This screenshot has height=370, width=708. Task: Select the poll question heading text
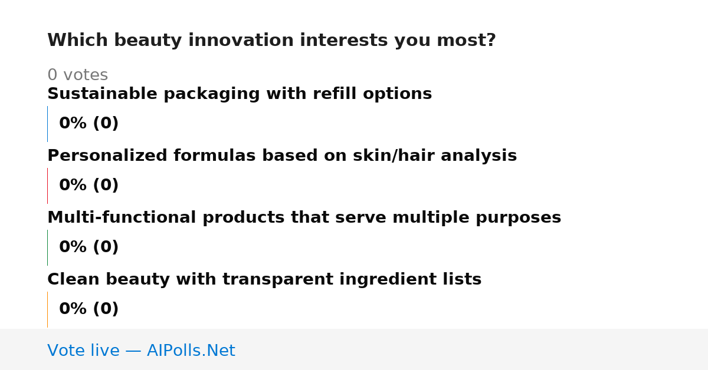coord(271,41)
